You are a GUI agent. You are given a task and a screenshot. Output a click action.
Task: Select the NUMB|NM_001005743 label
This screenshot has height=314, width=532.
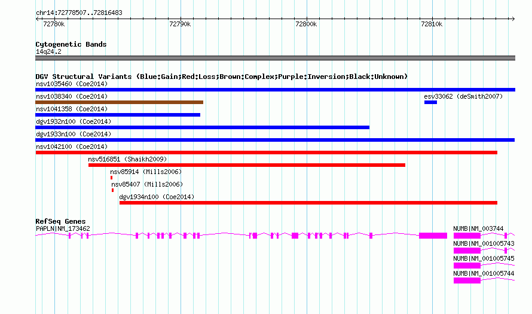[484, 244]
